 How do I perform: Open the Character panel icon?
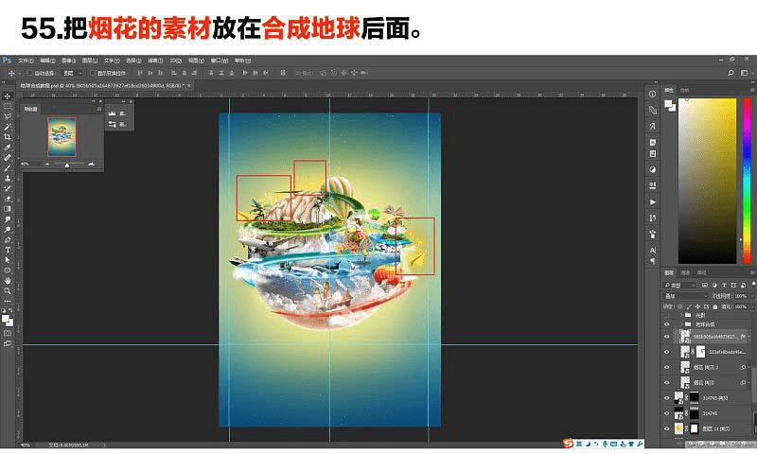652,250
